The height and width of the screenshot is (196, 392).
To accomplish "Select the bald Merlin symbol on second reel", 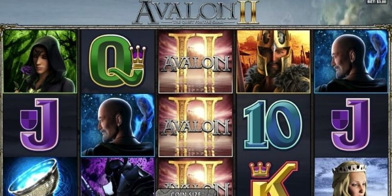I will point(118,125).
